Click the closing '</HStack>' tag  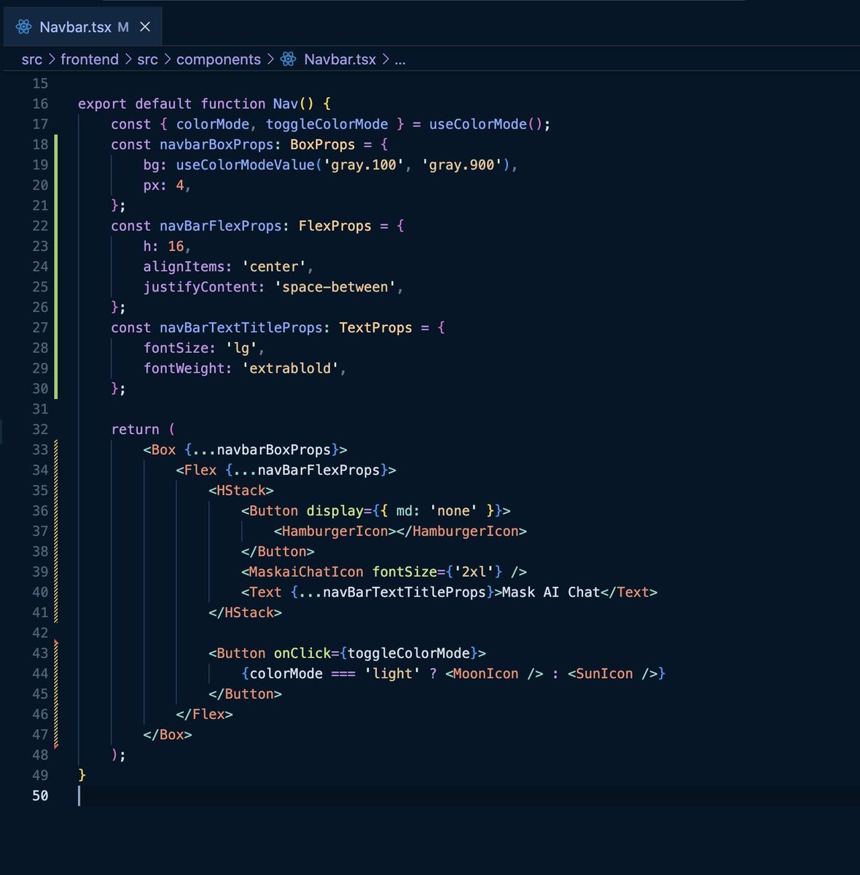(245, 612)
